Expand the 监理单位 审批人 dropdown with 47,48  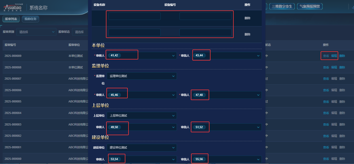click(x=258, y=95)
